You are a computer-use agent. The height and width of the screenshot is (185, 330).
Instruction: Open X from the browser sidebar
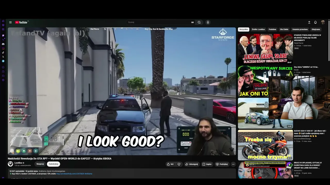[x=3, y=57]
